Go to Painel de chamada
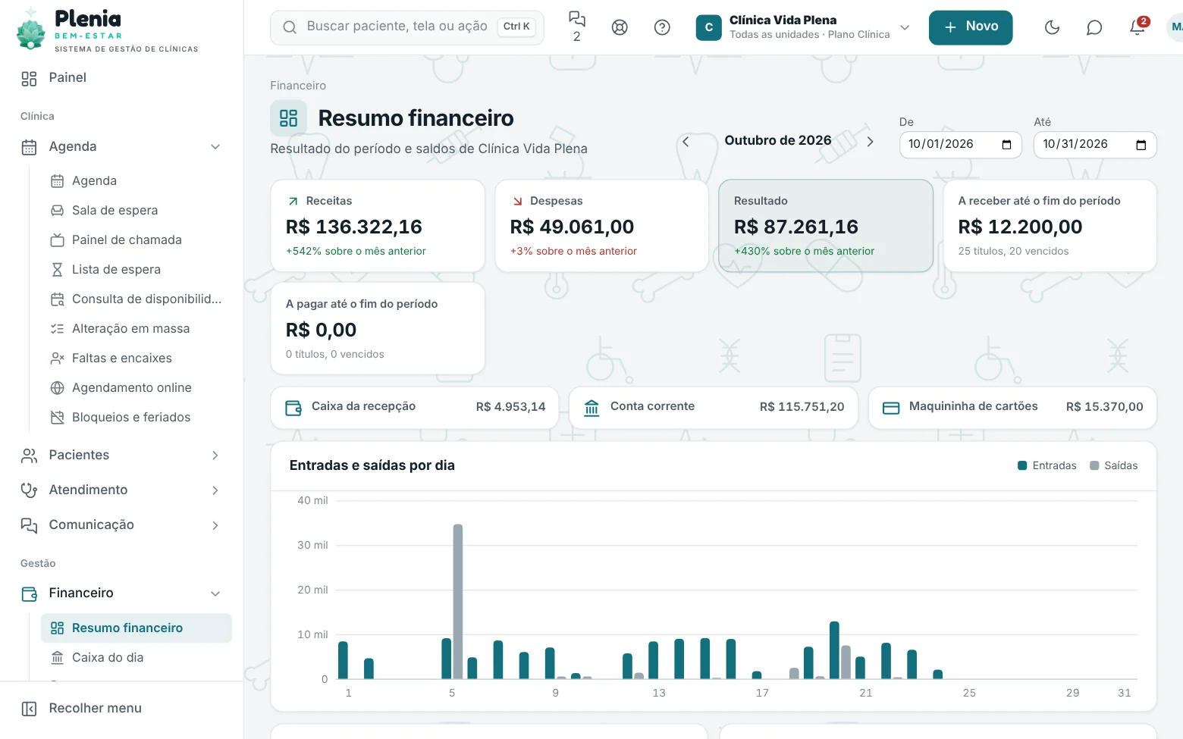The image size is (1183, 739). [x=136, y=240]
